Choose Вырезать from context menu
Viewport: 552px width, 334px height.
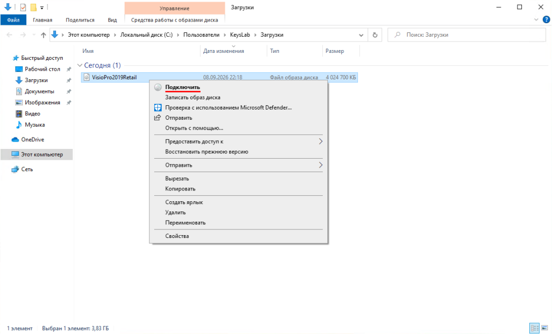239,179
